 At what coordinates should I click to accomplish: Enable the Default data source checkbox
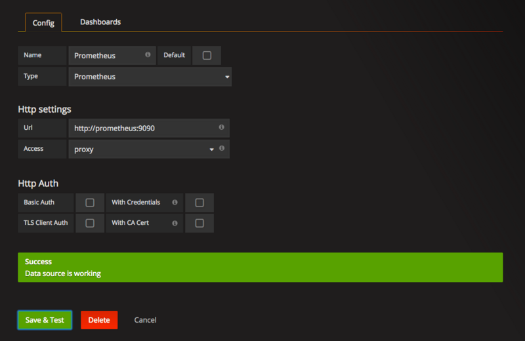(x=207, y=56)
